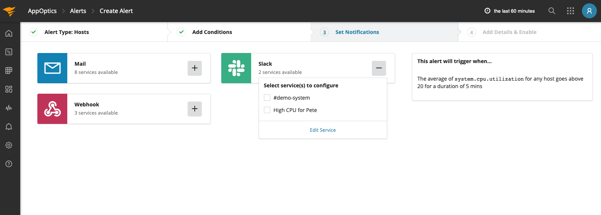
Task: Click the Alerts breadcrumb
Action: (78, 11)
